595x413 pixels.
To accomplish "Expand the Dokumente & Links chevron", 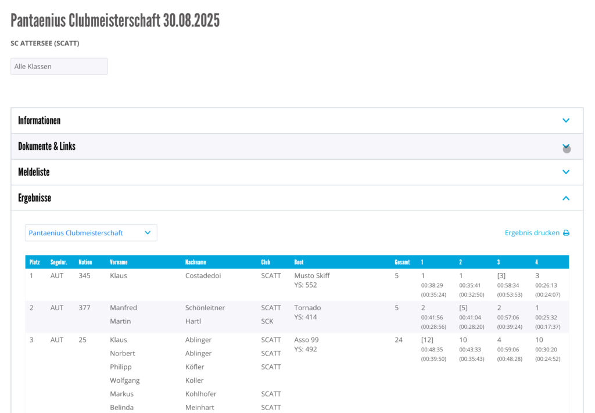I will (566, 146).
